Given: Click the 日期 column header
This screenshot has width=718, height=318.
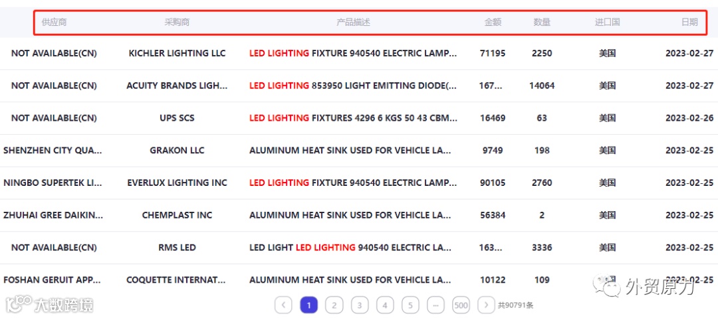Looking at the screenshot, I should (x=689, y=22).
